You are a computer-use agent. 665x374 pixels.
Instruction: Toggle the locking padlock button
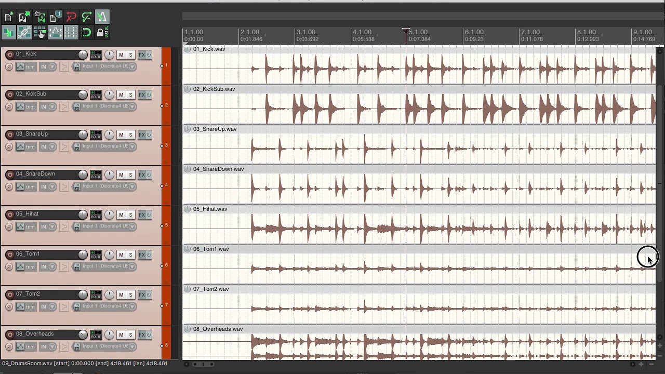[x=102, y=33]
